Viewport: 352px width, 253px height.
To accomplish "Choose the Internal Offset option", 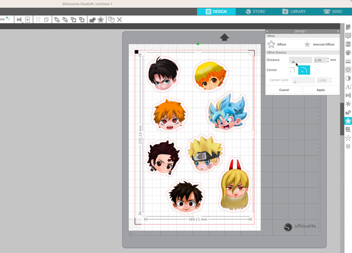I will (320, 44).
